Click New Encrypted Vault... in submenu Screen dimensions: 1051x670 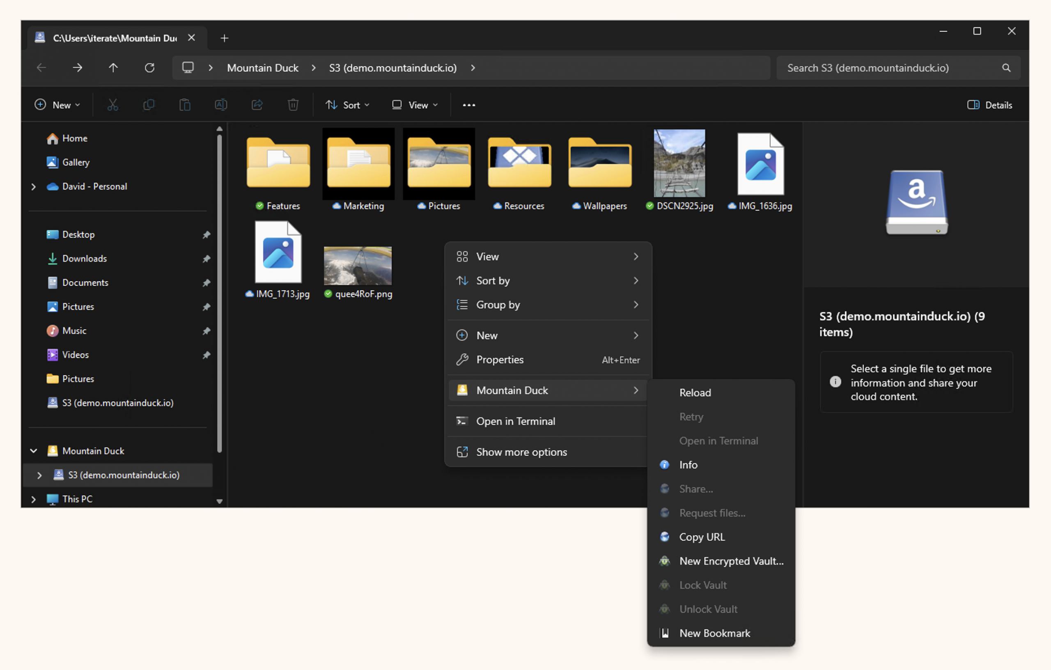721,560
